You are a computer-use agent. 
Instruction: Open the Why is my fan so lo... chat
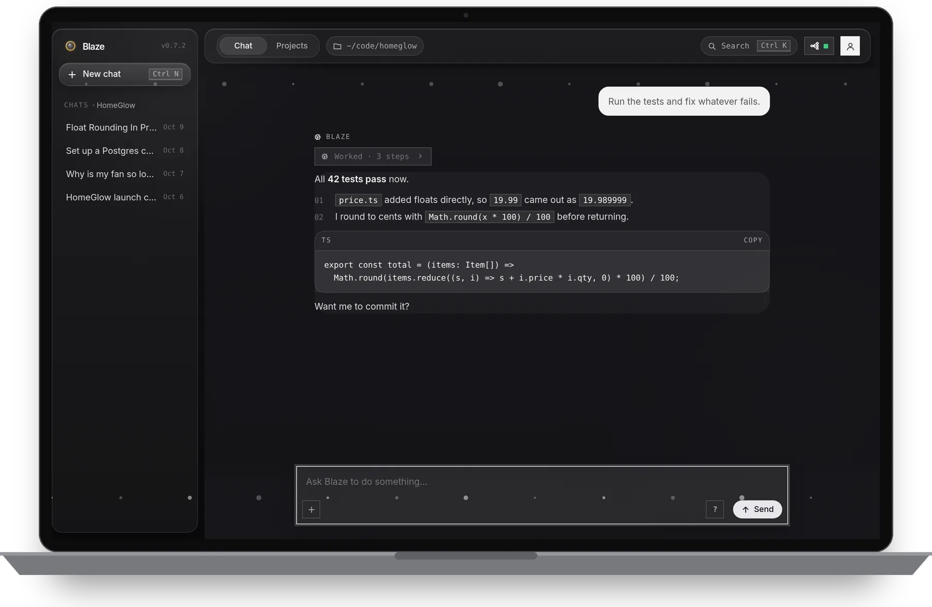(125, 174)
